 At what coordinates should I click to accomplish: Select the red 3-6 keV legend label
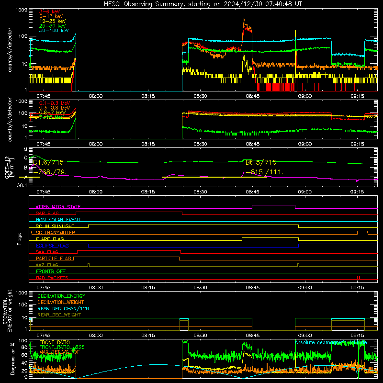click(49, 11)
